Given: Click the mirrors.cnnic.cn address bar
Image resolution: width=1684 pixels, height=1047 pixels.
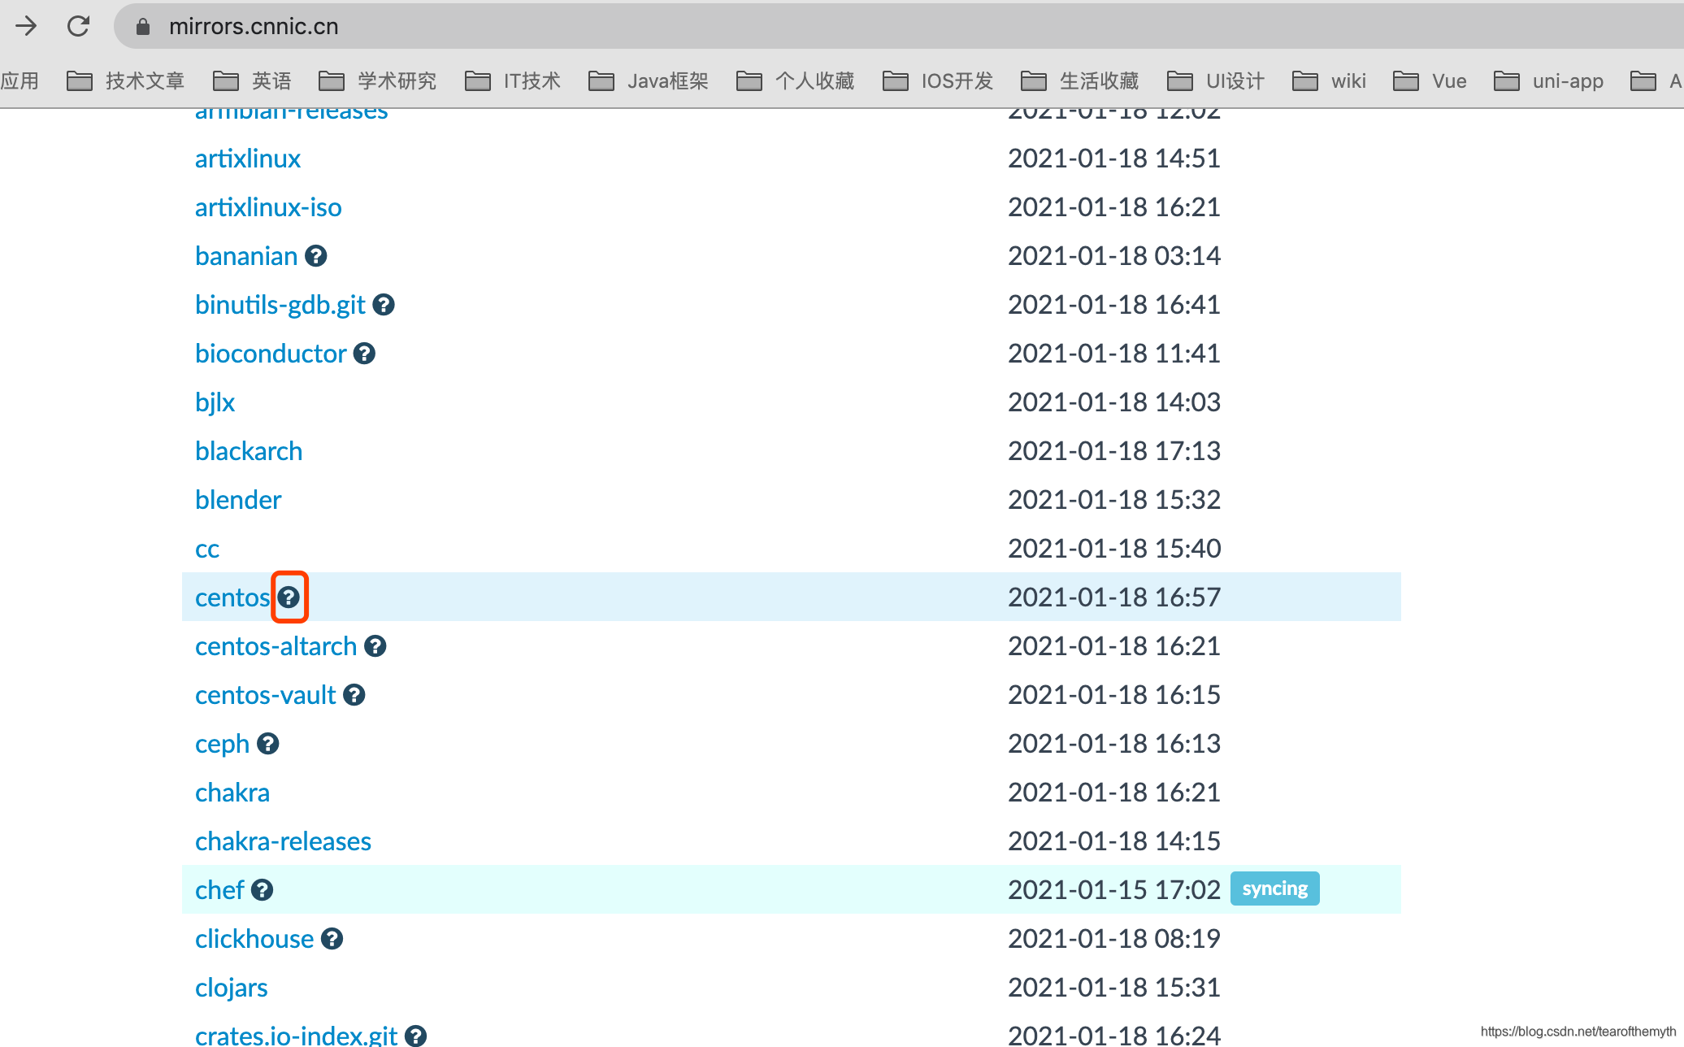Looking at the screenshot, I should click(254, 27).
